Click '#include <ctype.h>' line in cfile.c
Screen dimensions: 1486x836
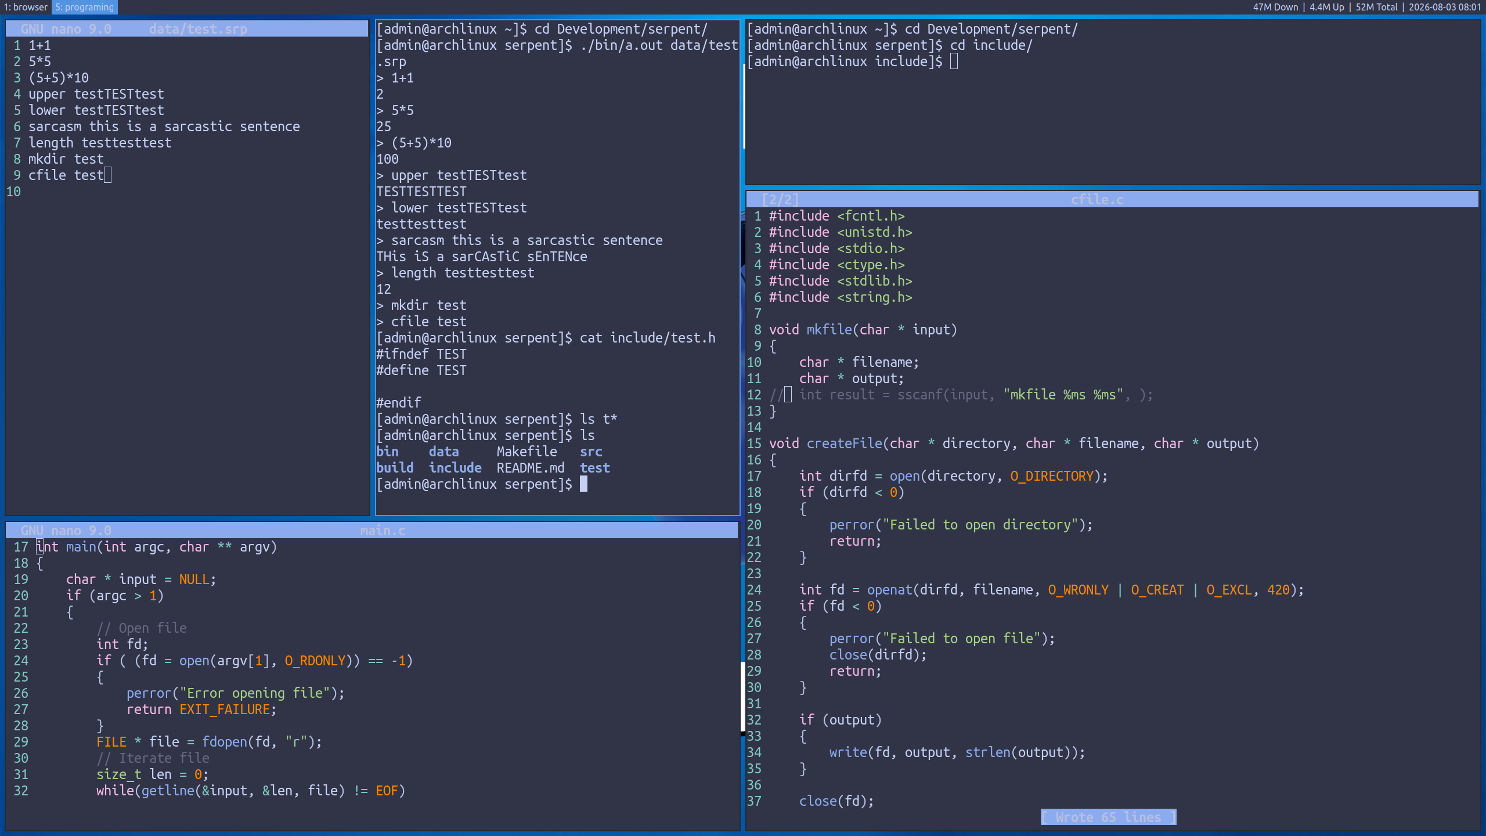coord(837,265)
